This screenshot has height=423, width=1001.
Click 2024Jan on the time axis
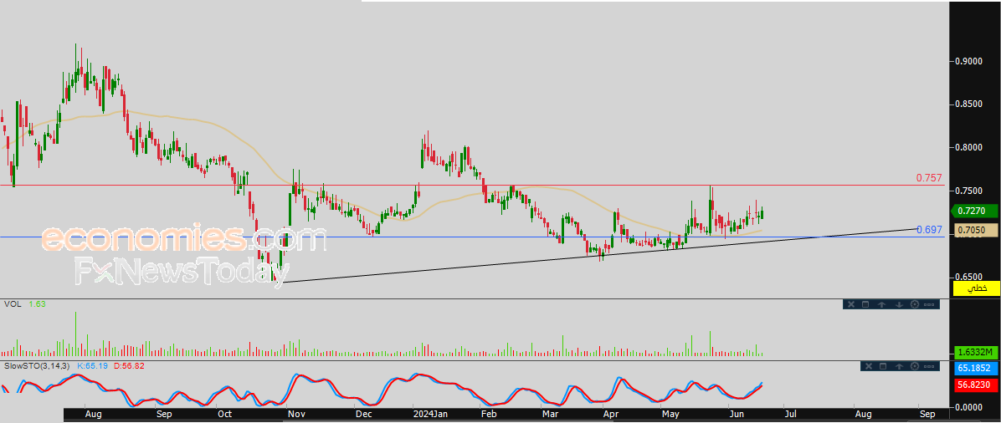click(431, 415)
